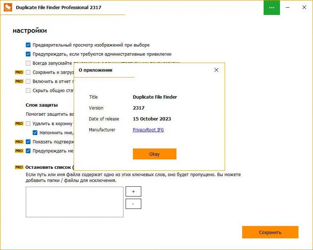Minimize the Duplicate File Finder window
The height and width of the screenshot is (250, 313).
pos(288,8)
